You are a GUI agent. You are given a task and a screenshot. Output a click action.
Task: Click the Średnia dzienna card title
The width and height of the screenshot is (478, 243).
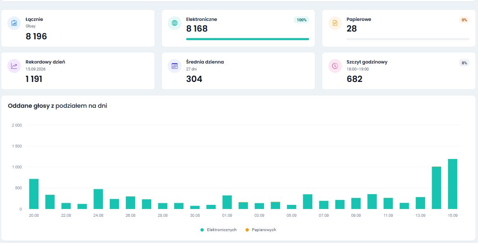(x=205, y=62)
